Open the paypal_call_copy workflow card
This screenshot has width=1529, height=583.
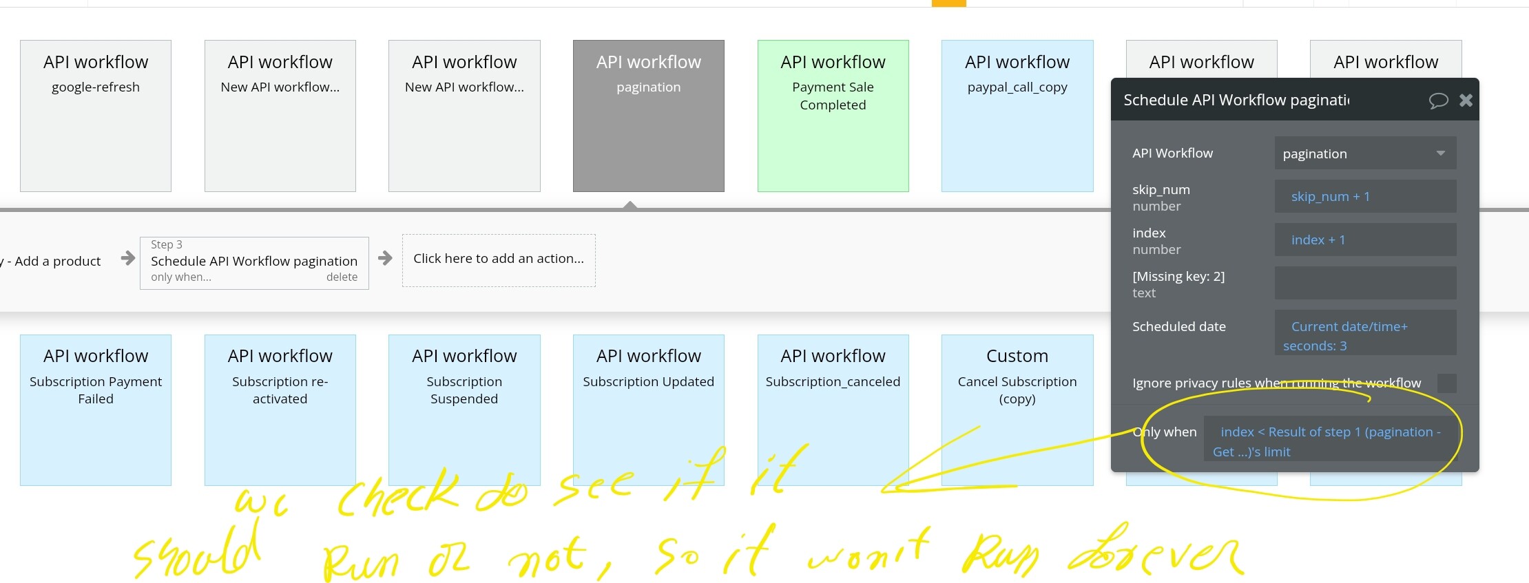(x=1017, y=116)
